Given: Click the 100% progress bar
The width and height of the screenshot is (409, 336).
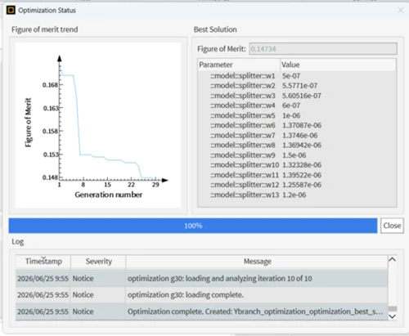Looking at the screenshot, I should (x=193, y=226).
